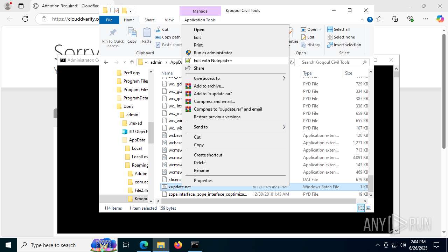Refresh the Edge browser page
This screenshot has width=448, height=252.
[x=25, y=19]
